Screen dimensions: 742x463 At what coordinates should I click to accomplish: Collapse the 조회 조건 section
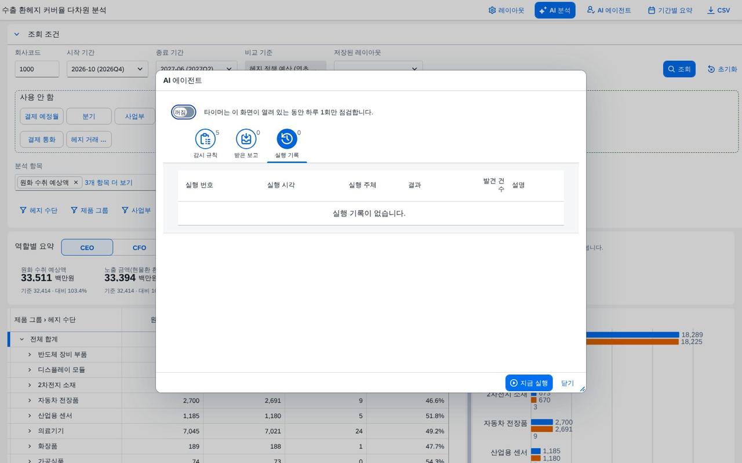coord(17,34)
